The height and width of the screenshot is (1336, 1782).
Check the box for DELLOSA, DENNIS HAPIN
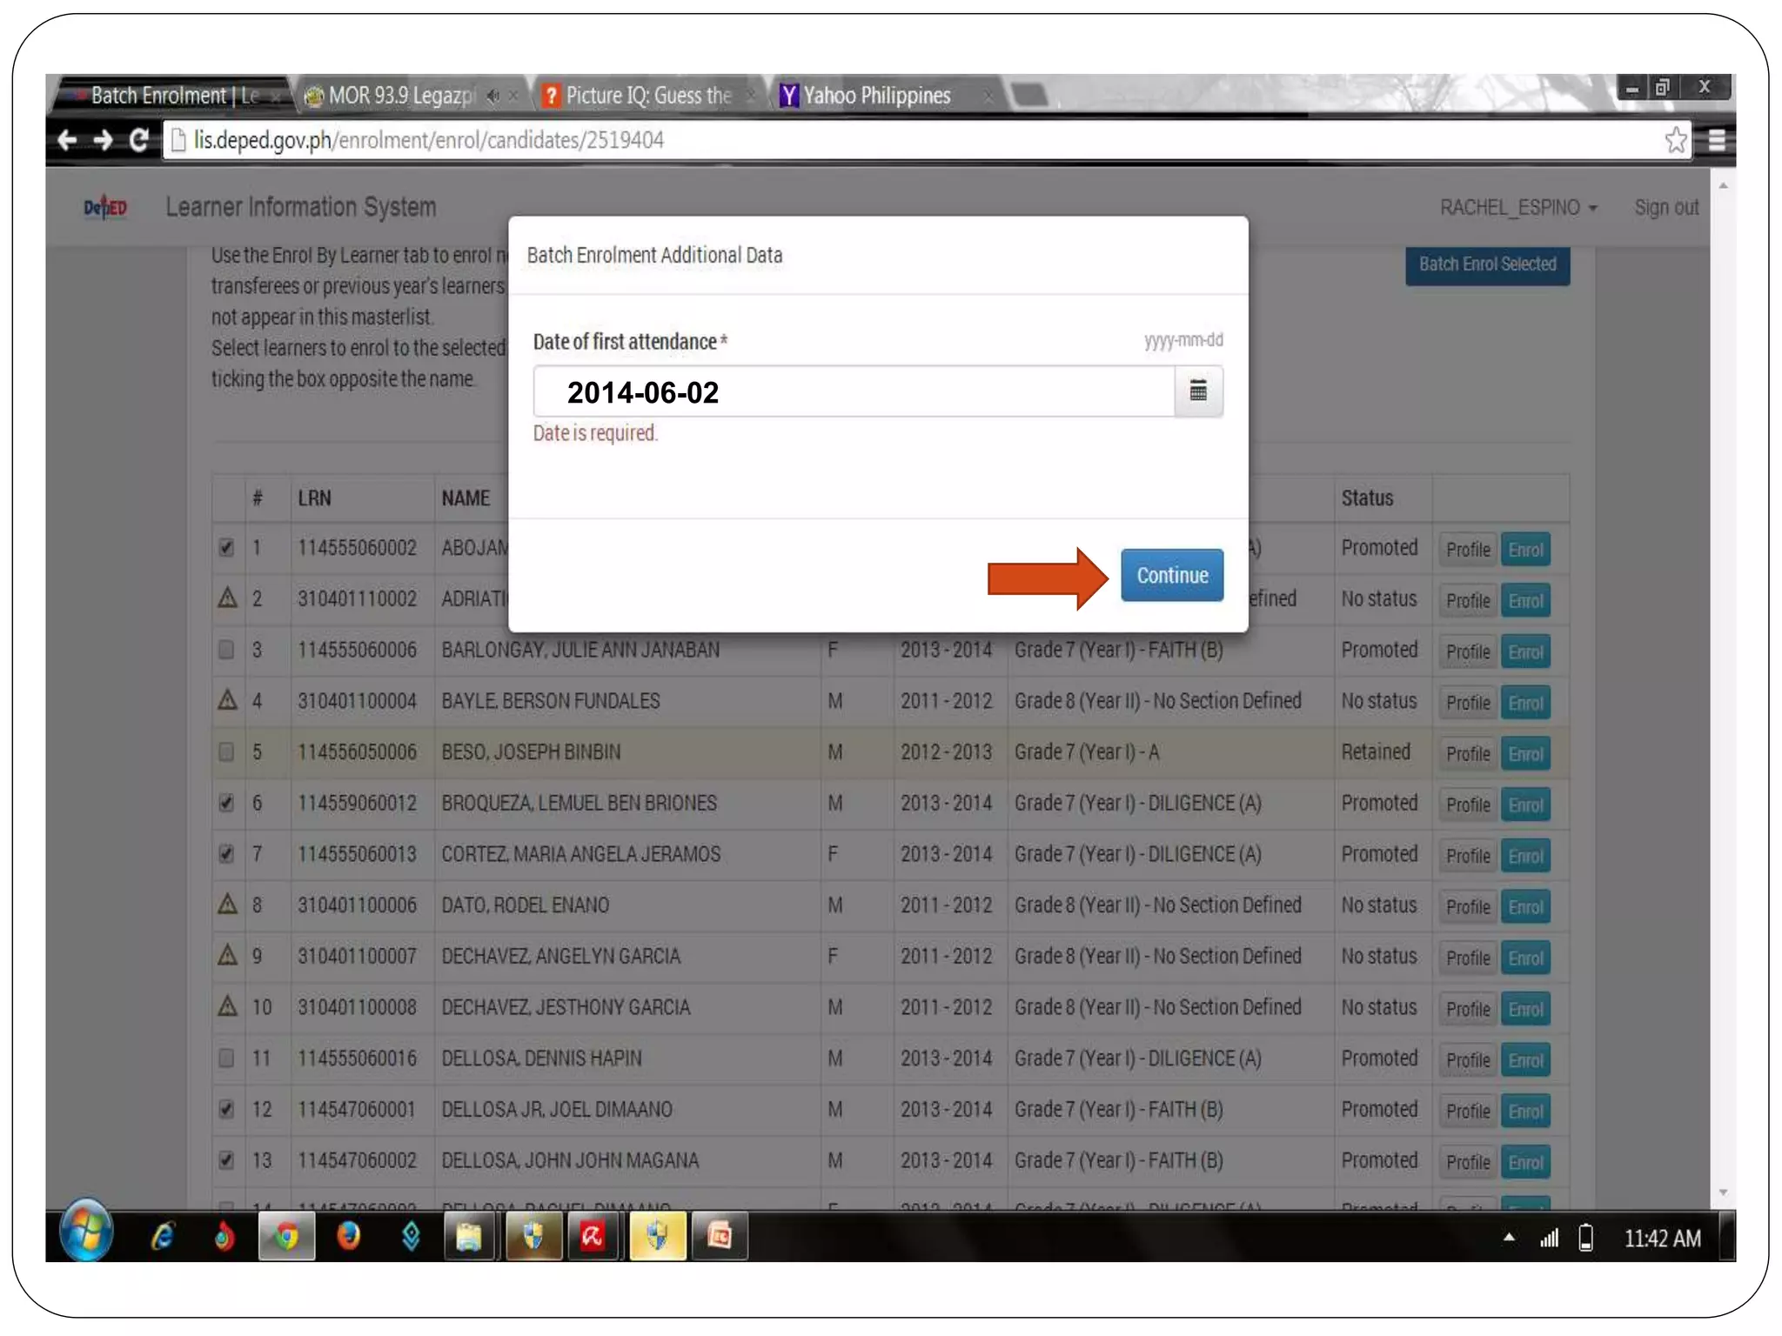pyautogui.click(x=226, y=1058)
